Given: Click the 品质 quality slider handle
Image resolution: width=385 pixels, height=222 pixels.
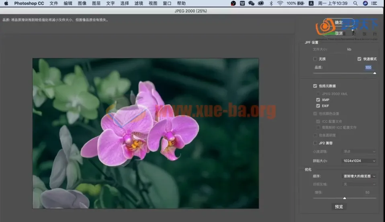Looking at the screenshot, I should pyautogui.click(x=375, y=73).
